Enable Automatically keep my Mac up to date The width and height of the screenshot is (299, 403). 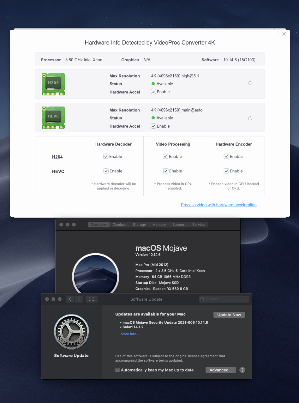tap(117, 370)
